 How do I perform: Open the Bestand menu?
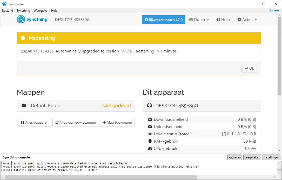coord(8,11)
